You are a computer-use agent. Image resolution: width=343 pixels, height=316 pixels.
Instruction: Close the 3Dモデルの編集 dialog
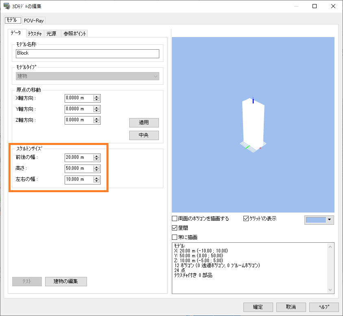[x=333, y=6]
